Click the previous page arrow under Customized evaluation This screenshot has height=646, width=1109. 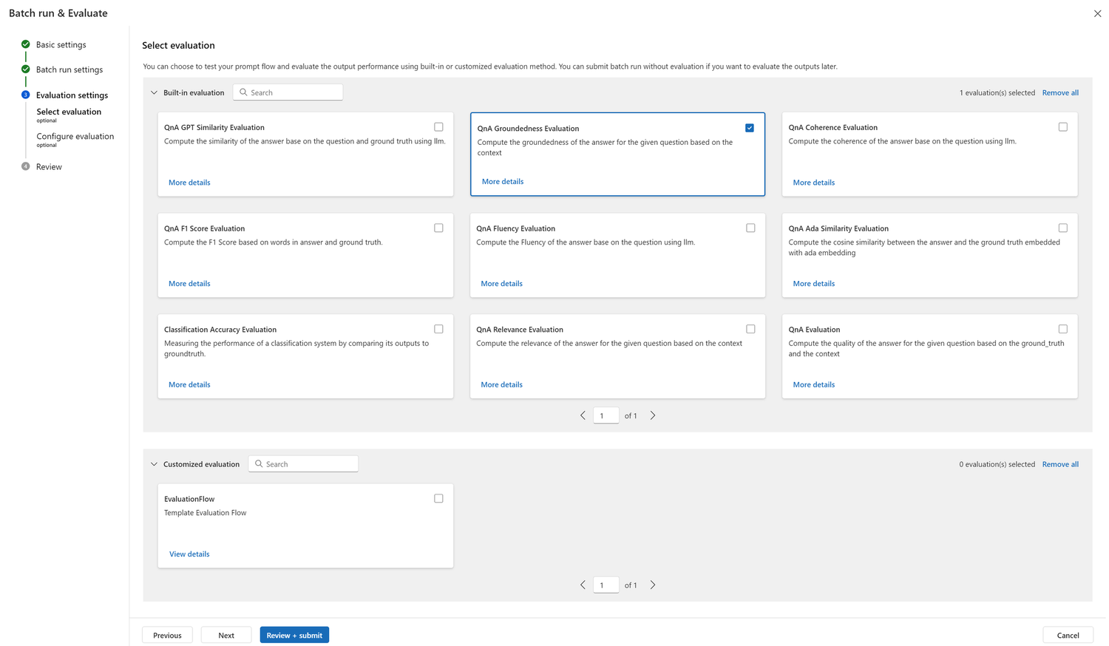[x=583, y=584]
